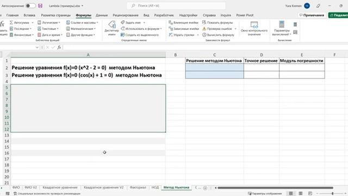The height and width of the screenshot is (196, 348).
Task: Open the Разработчик ribbon tab
Action: coord(164,15)
